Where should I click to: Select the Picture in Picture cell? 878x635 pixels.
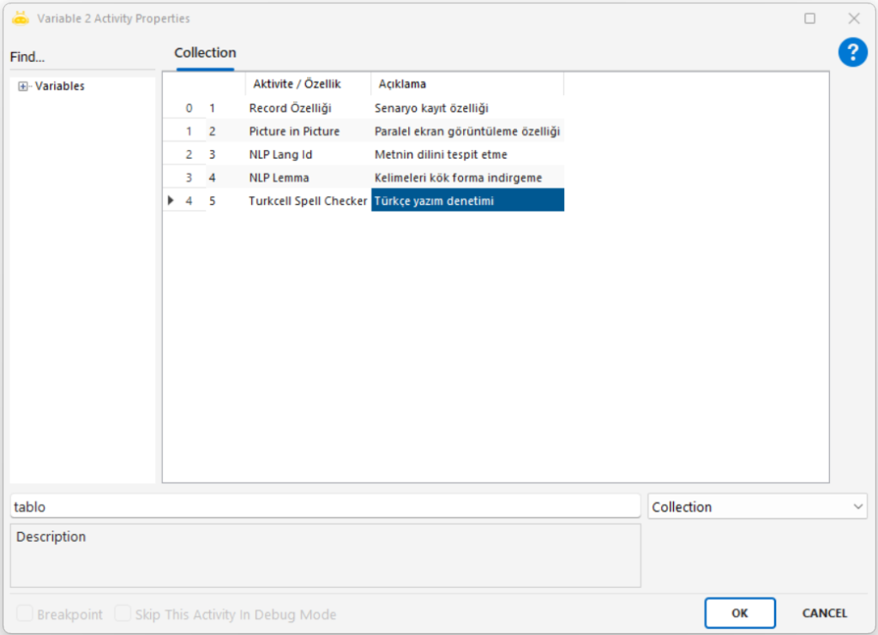[294, 131]
